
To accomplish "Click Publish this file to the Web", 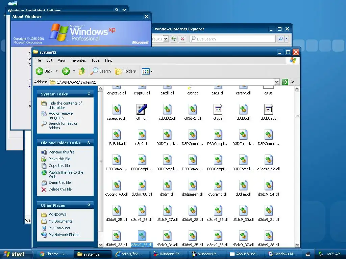I will [x=66, y=174].
